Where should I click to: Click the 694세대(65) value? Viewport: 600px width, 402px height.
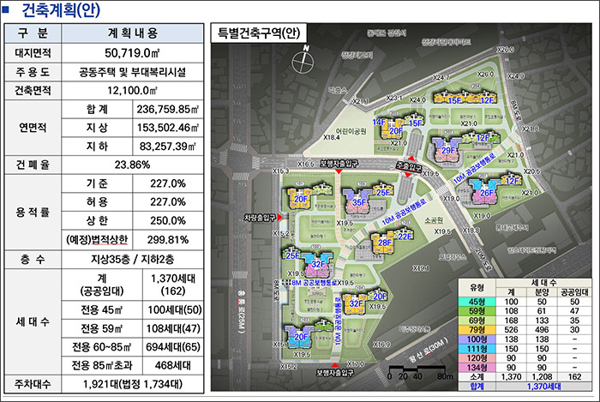[173, 347]
